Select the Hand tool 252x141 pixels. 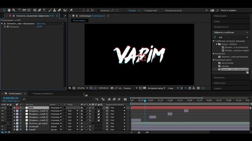coord(9,10)
